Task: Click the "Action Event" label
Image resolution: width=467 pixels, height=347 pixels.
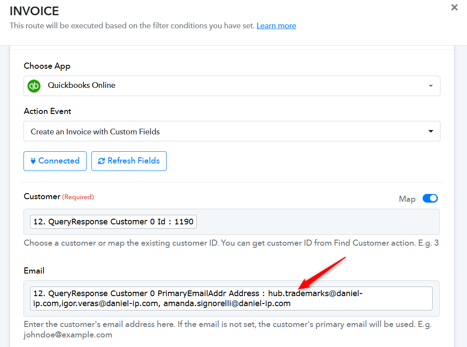Action: coord(47,111)
